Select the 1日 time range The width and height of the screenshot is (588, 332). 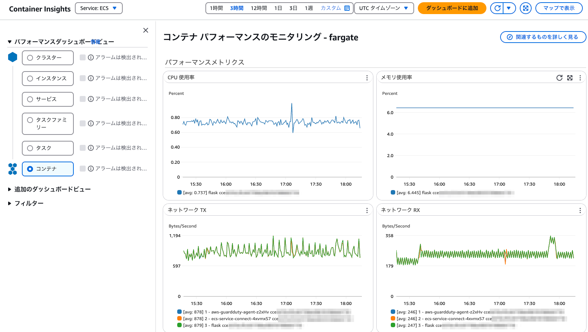coord(278,8)
